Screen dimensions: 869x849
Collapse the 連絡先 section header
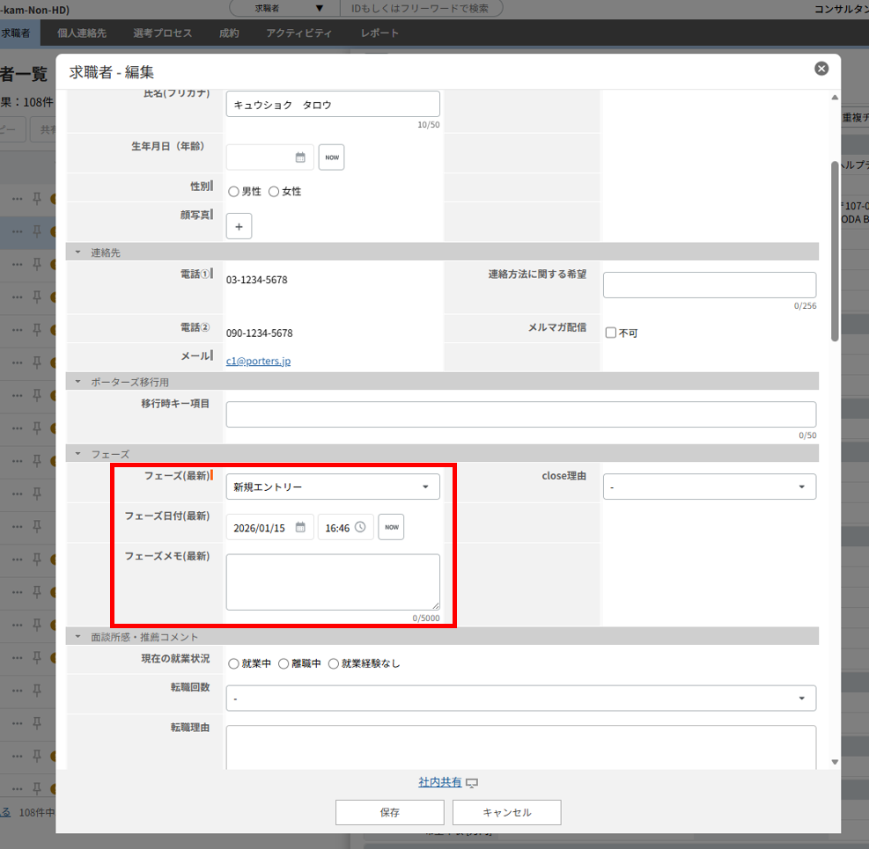[78, 253]
